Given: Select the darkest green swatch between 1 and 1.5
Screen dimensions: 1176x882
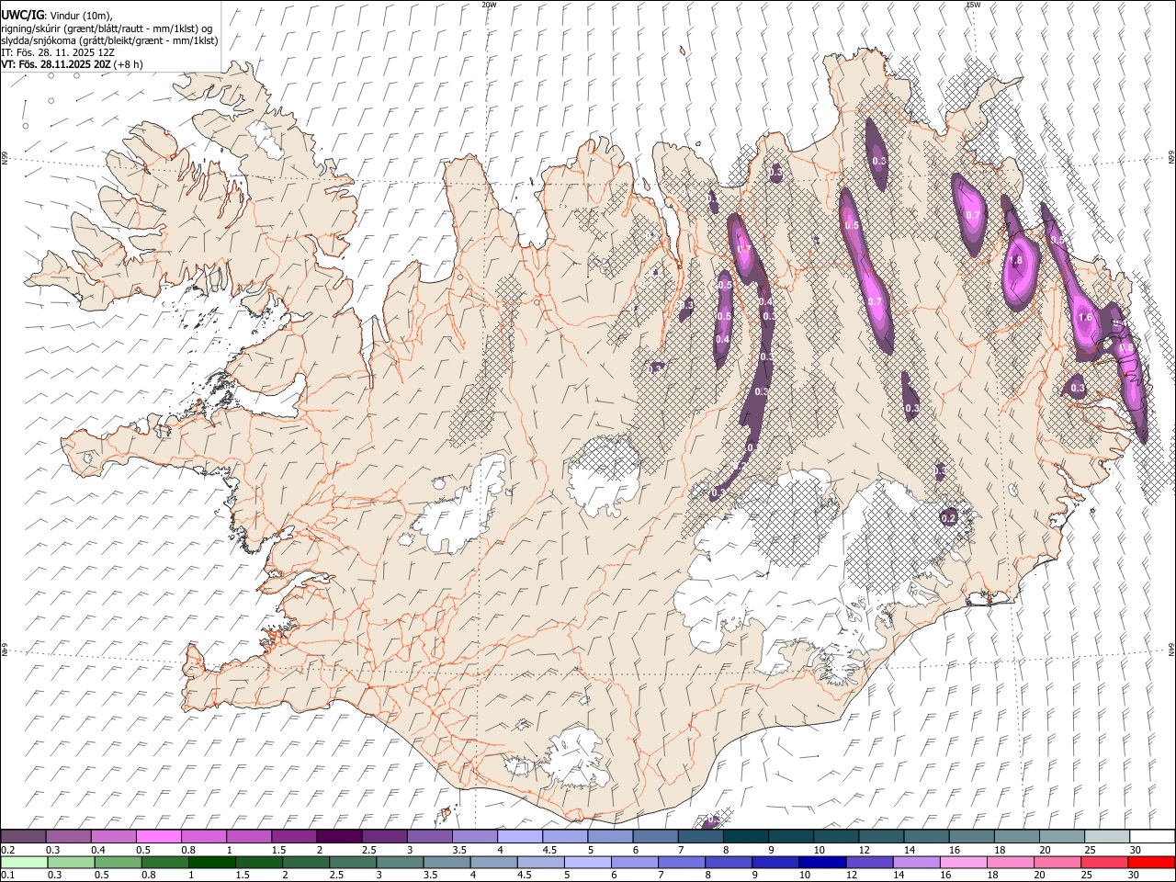Looking at the screenshot, I should tap(211, 862).
